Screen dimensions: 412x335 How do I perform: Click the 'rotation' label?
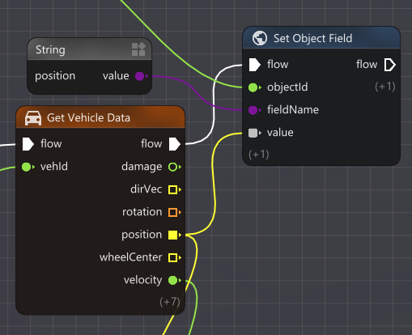coord(142,212)
